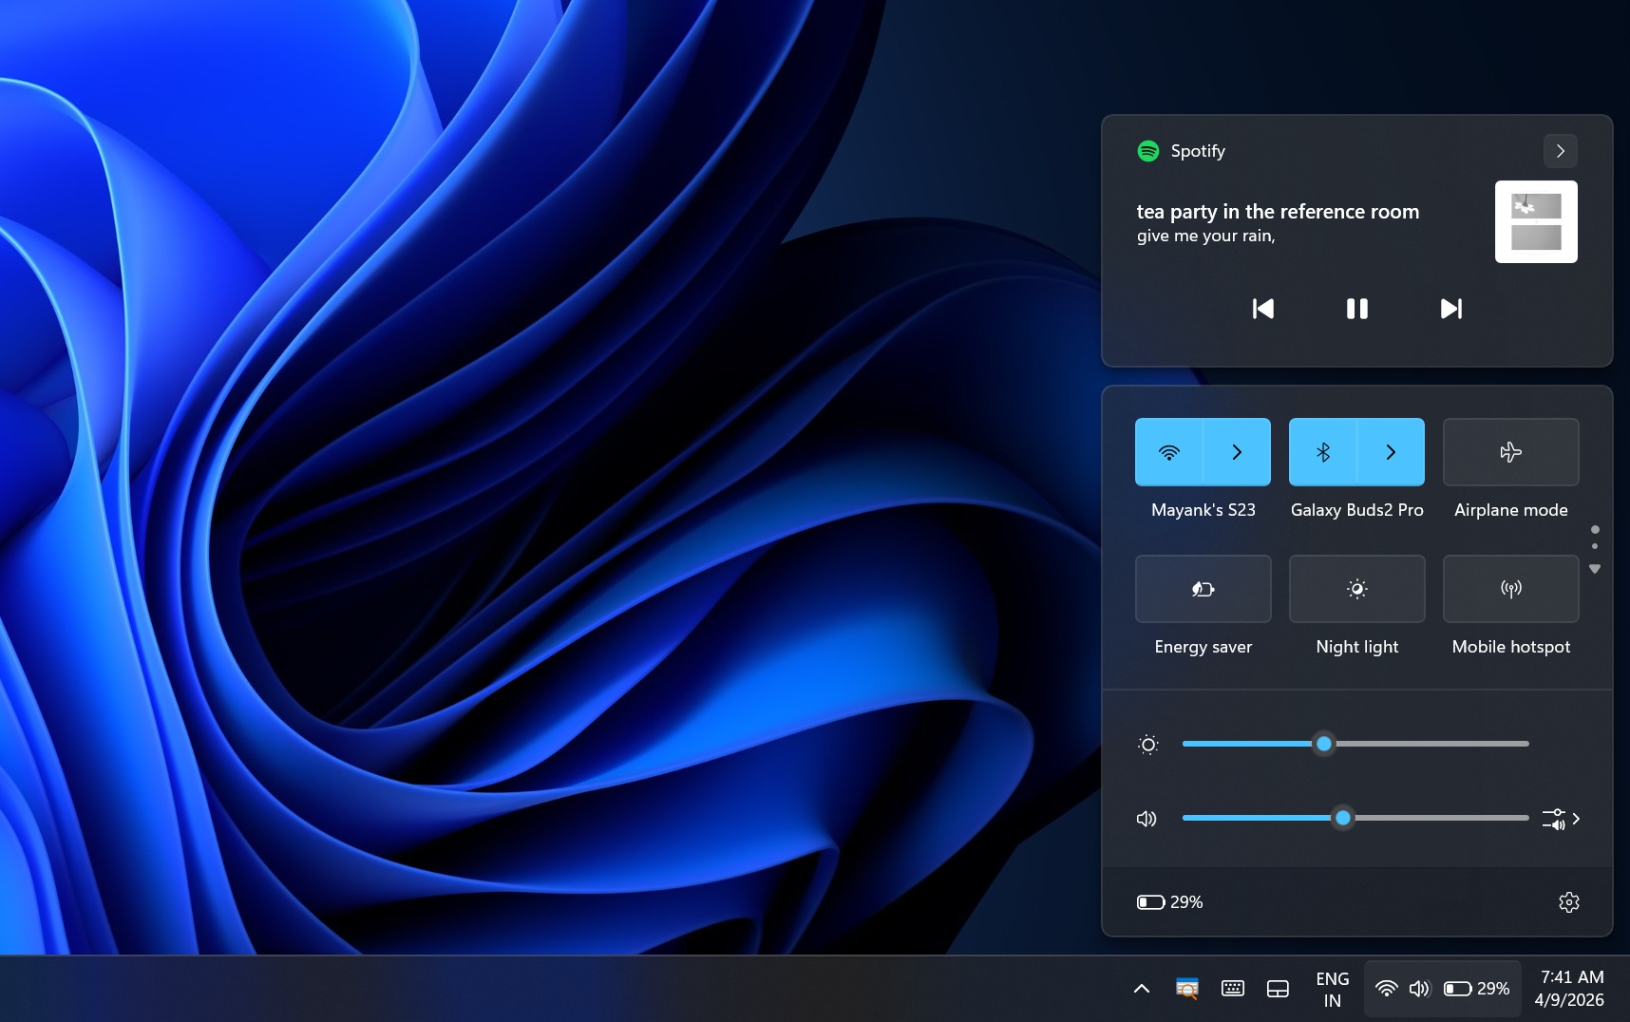Image resolution: width=1630 pixels, height=1022 pixels.
Task: Skip to the next Spotify track
Action: pyautogui.click(x=1450, y=308)
